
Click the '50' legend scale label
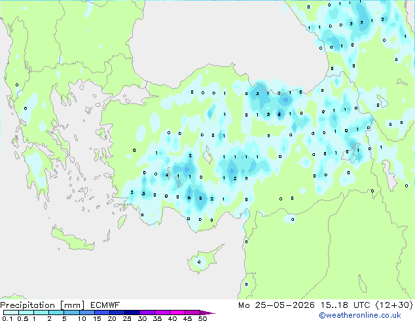[x=202, y=318]
